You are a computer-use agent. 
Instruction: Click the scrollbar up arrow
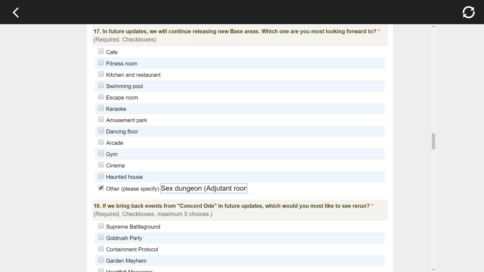(433, 26)
